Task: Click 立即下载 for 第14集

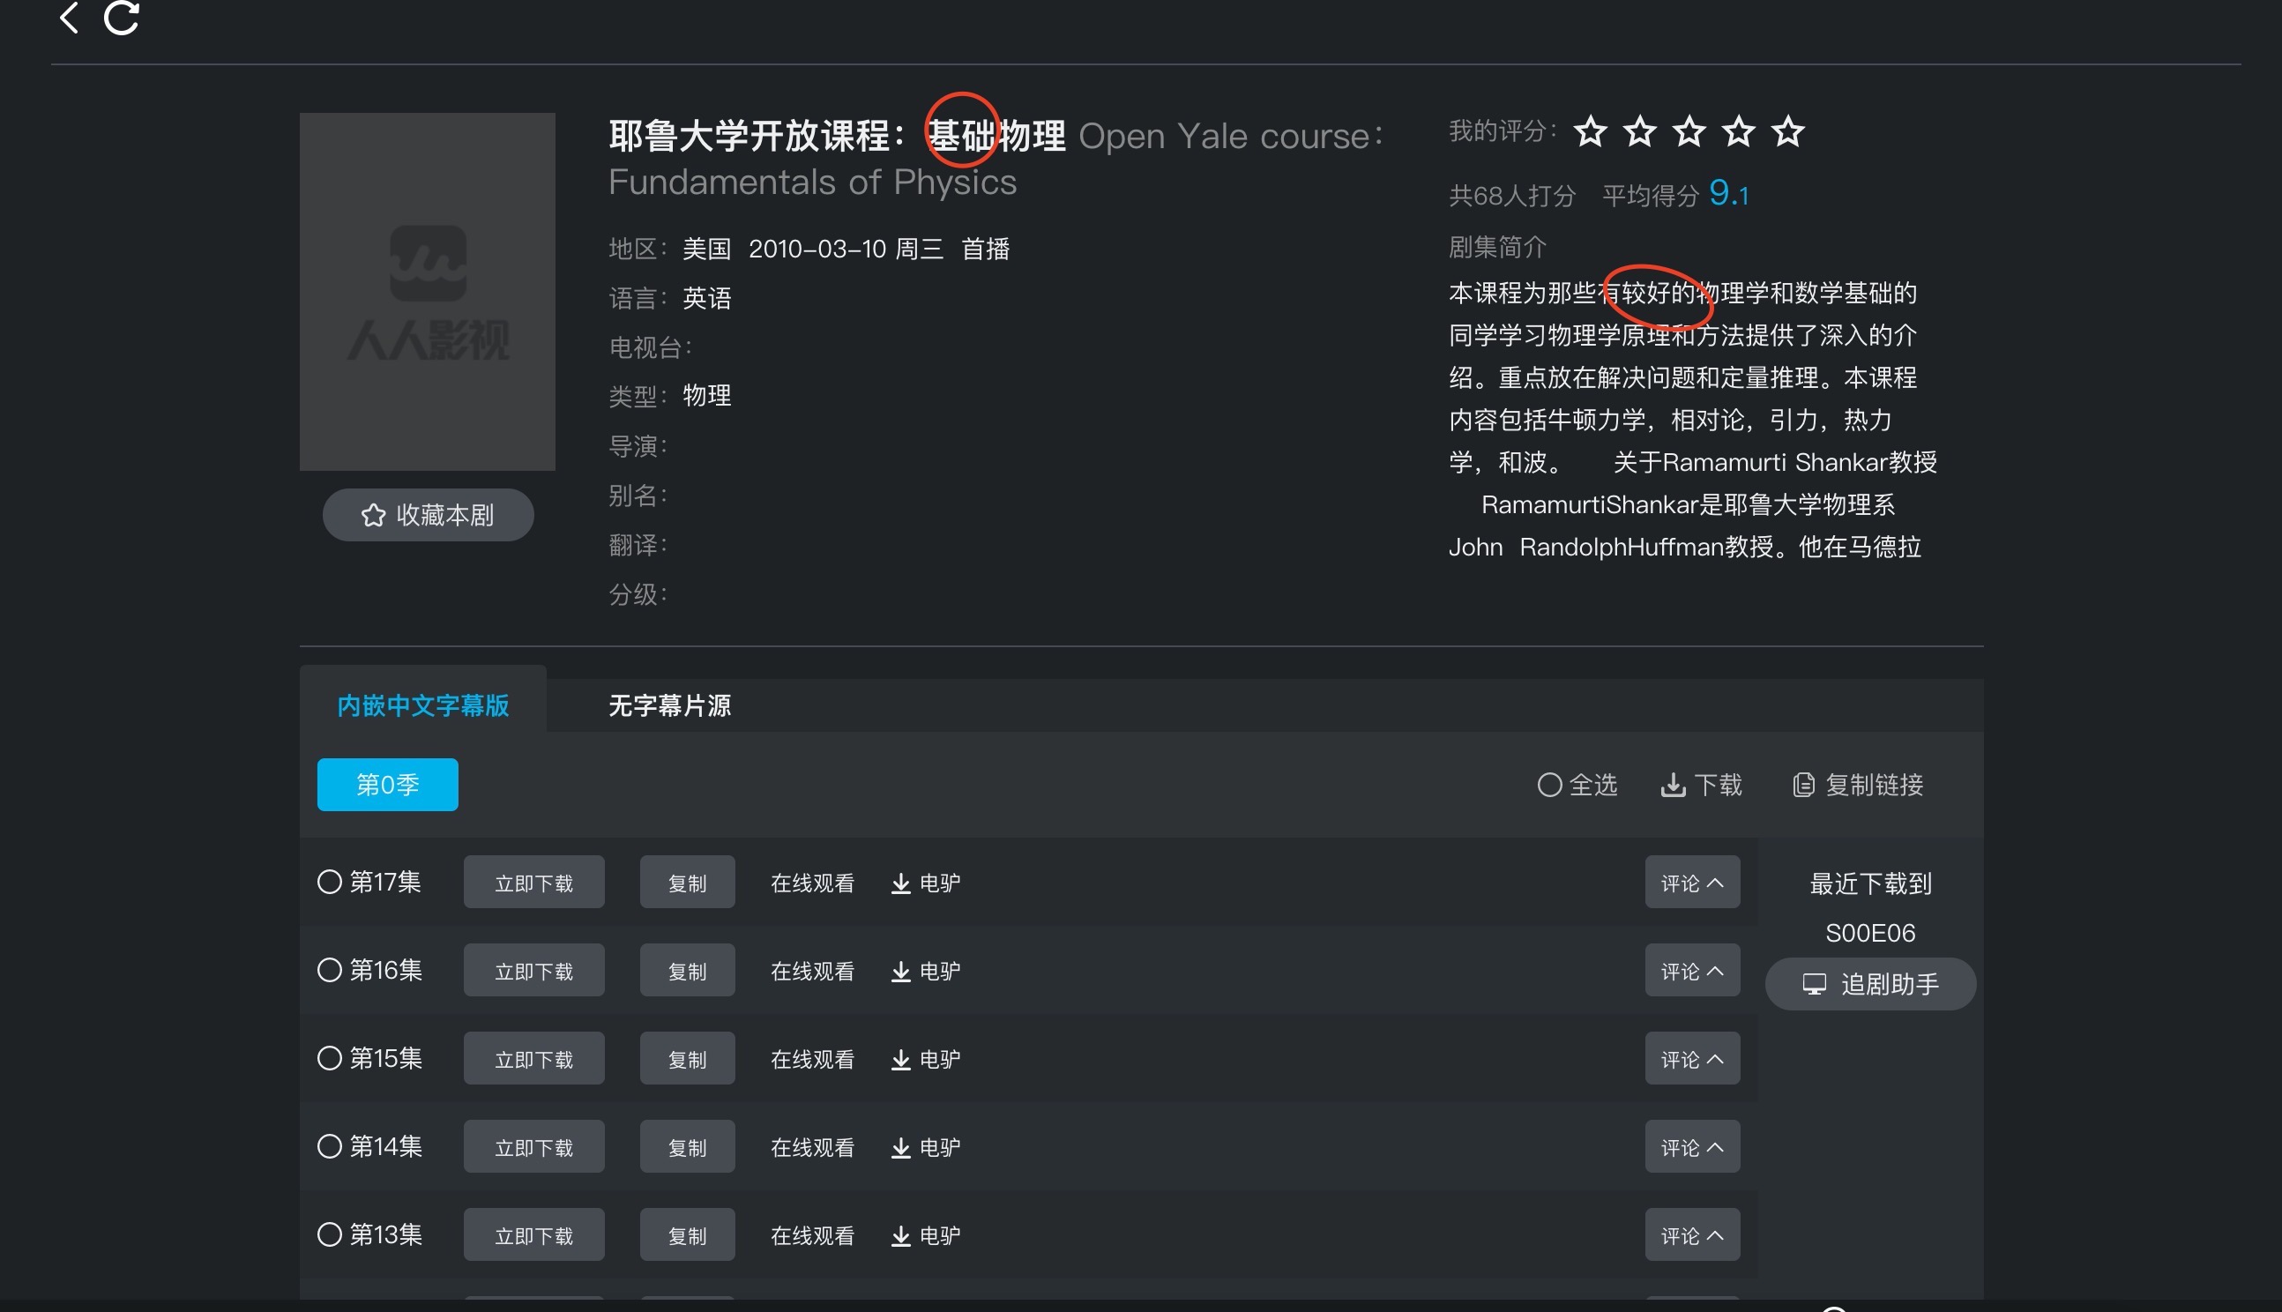Action: point(534,1147)
